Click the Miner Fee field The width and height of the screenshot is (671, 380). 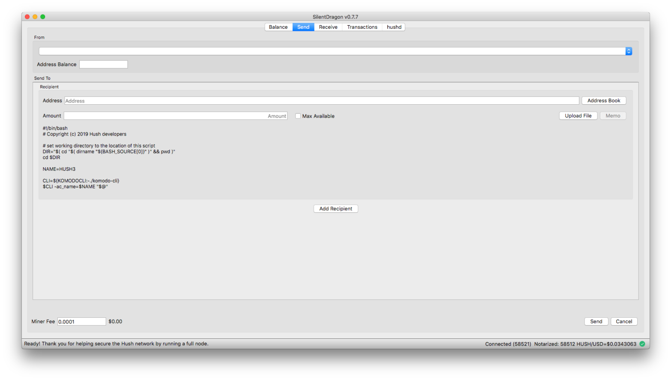point(81,322)
